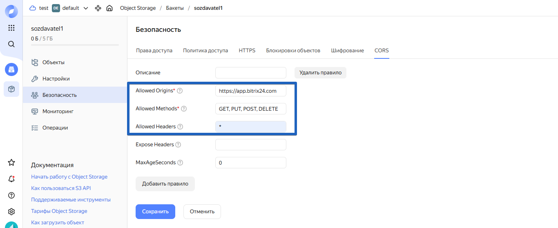Open the help question mark icon in sidebar
The width and height of the screenshot is (558, 228).
coord(11,195)
